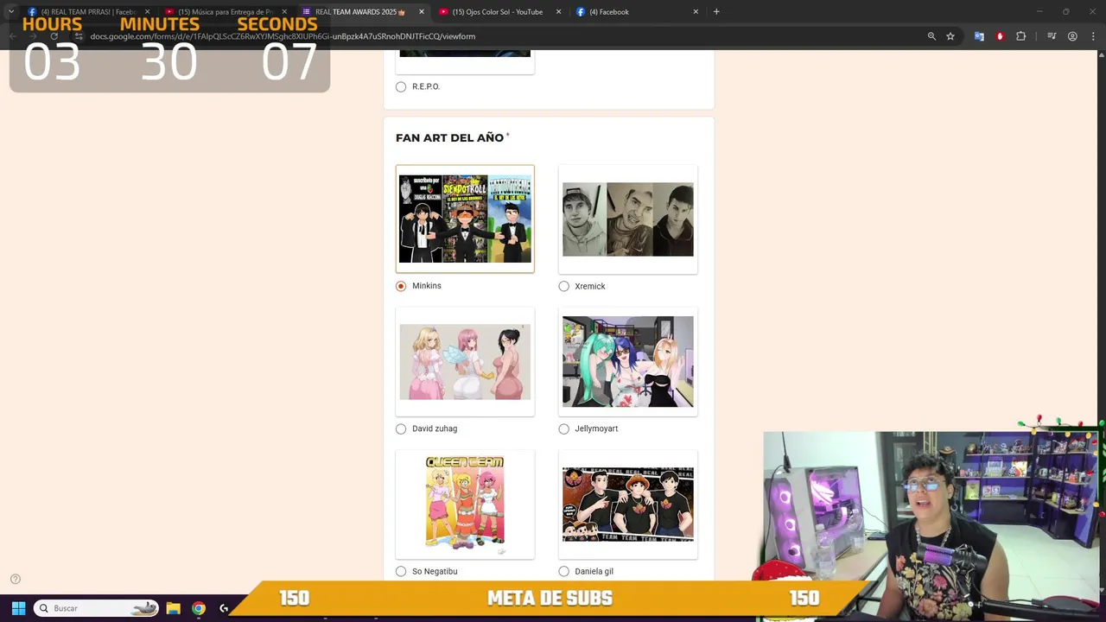
Task: Open a new browser tab
Action: tap(716, 12)
